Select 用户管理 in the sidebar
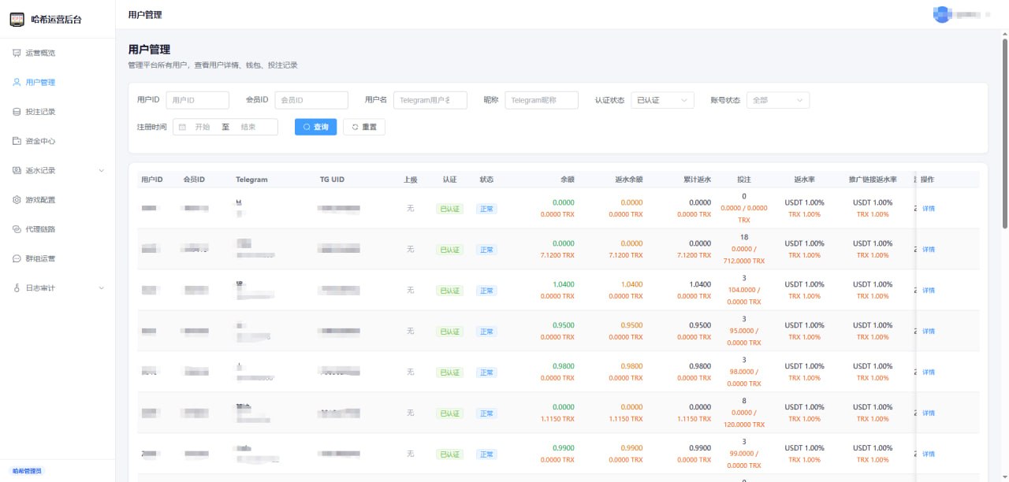Viewport: 1009px width, 482px height. pyautogui.click(x=58, y=82)
